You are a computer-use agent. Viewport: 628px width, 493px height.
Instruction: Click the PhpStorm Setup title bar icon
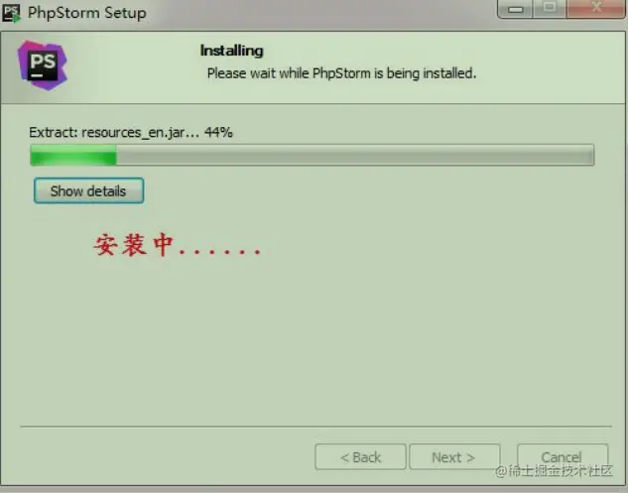11,13
